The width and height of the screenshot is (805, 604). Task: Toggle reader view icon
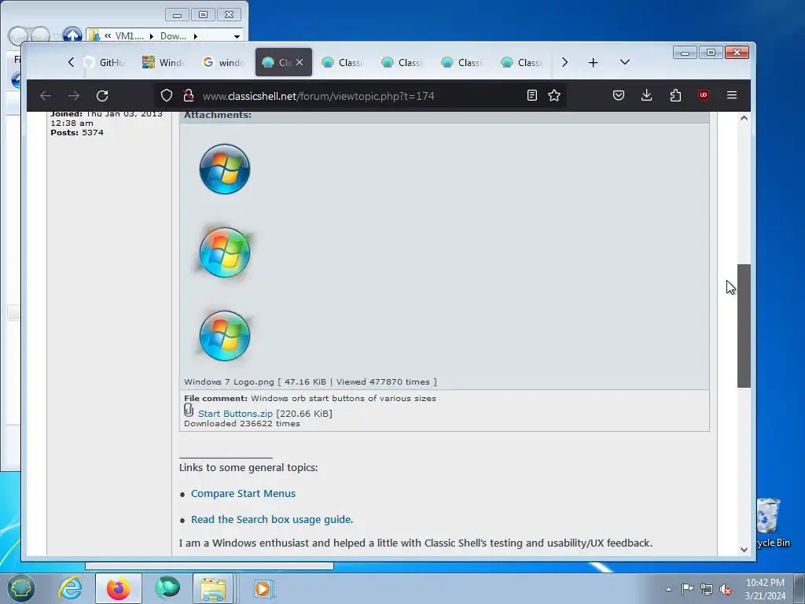point(532,95)
